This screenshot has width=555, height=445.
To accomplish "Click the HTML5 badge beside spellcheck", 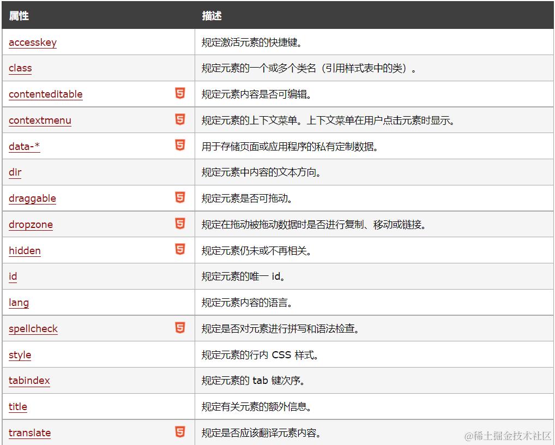I will [180, 328].
